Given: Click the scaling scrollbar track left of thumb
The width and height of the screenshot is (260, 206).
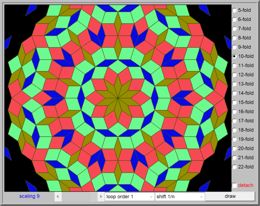Looking at the screenshot, I should tap(76, 197).
